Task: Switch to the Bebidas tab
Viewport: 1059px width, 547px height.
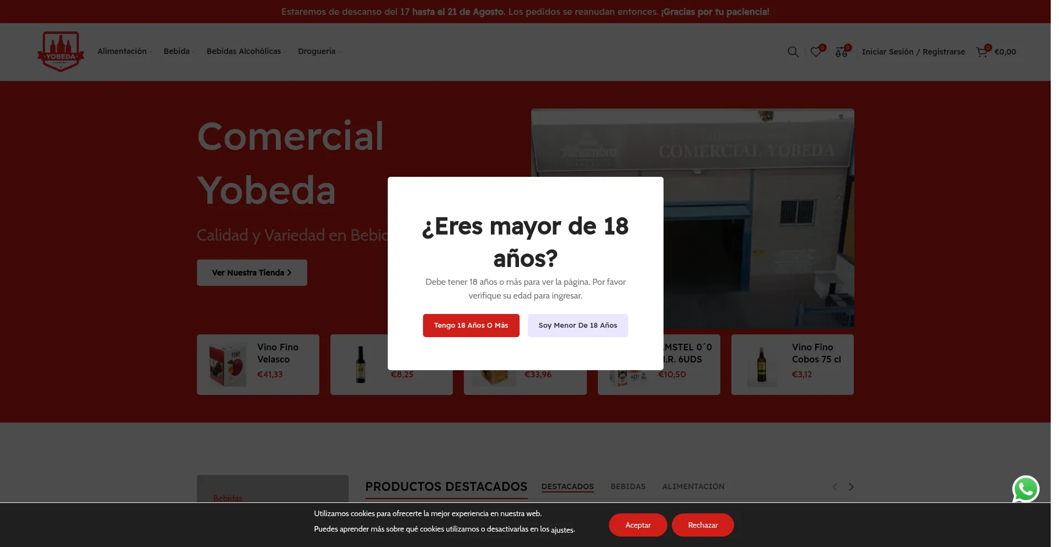Action: pyautogui.click(x=628, y=486)
